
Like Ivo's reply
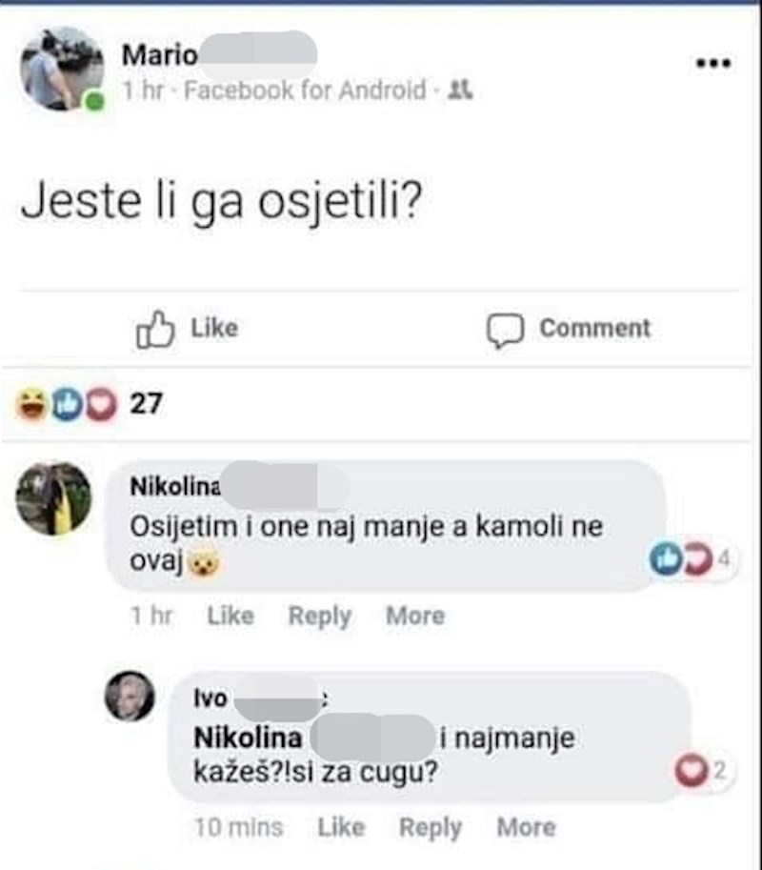(341, 827)
